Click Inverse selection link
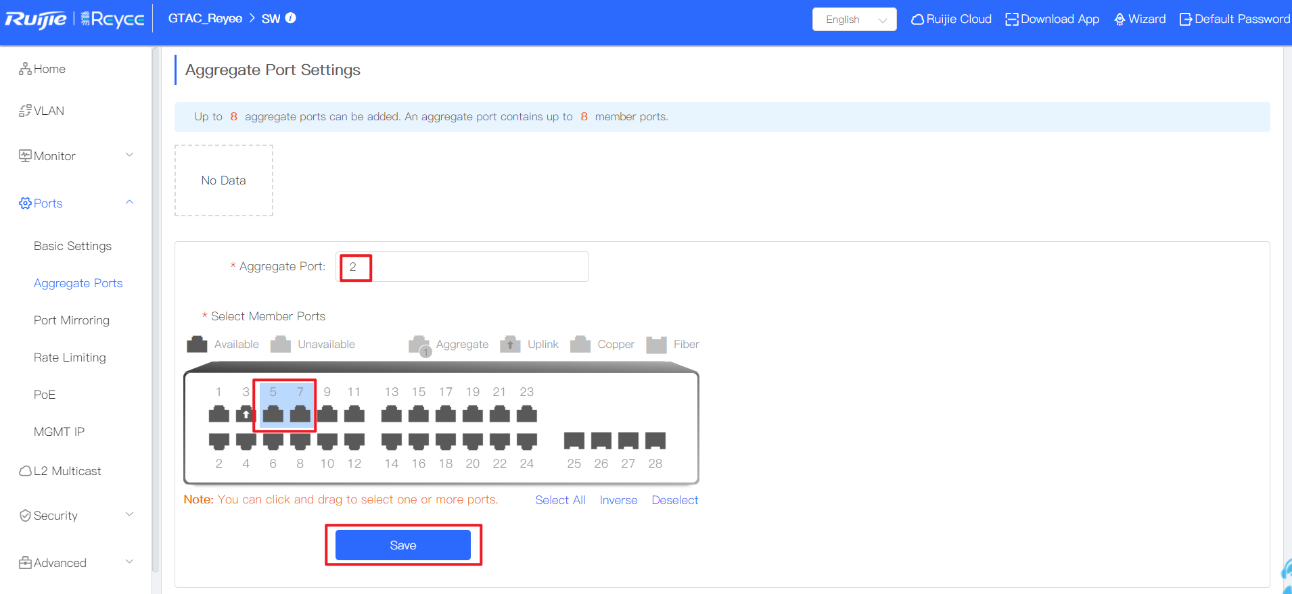The image size is (1292, 594). coord(618,500)
